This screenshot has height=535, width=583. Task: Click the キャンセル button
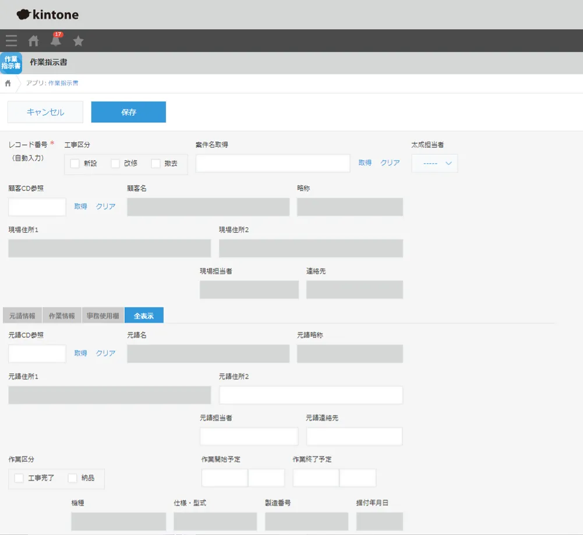(x=45, y=112)
